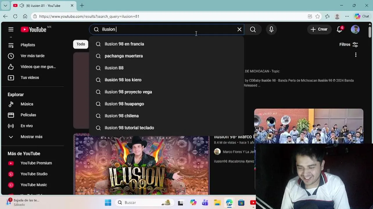Open the Bajada de las temperaturas weather widget
The height and width of the screenshot is (209, 373).
(x=23, y=202)
